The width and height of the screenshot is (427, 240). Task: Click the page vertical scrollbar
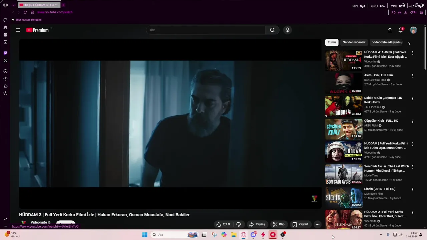(425, 48)
